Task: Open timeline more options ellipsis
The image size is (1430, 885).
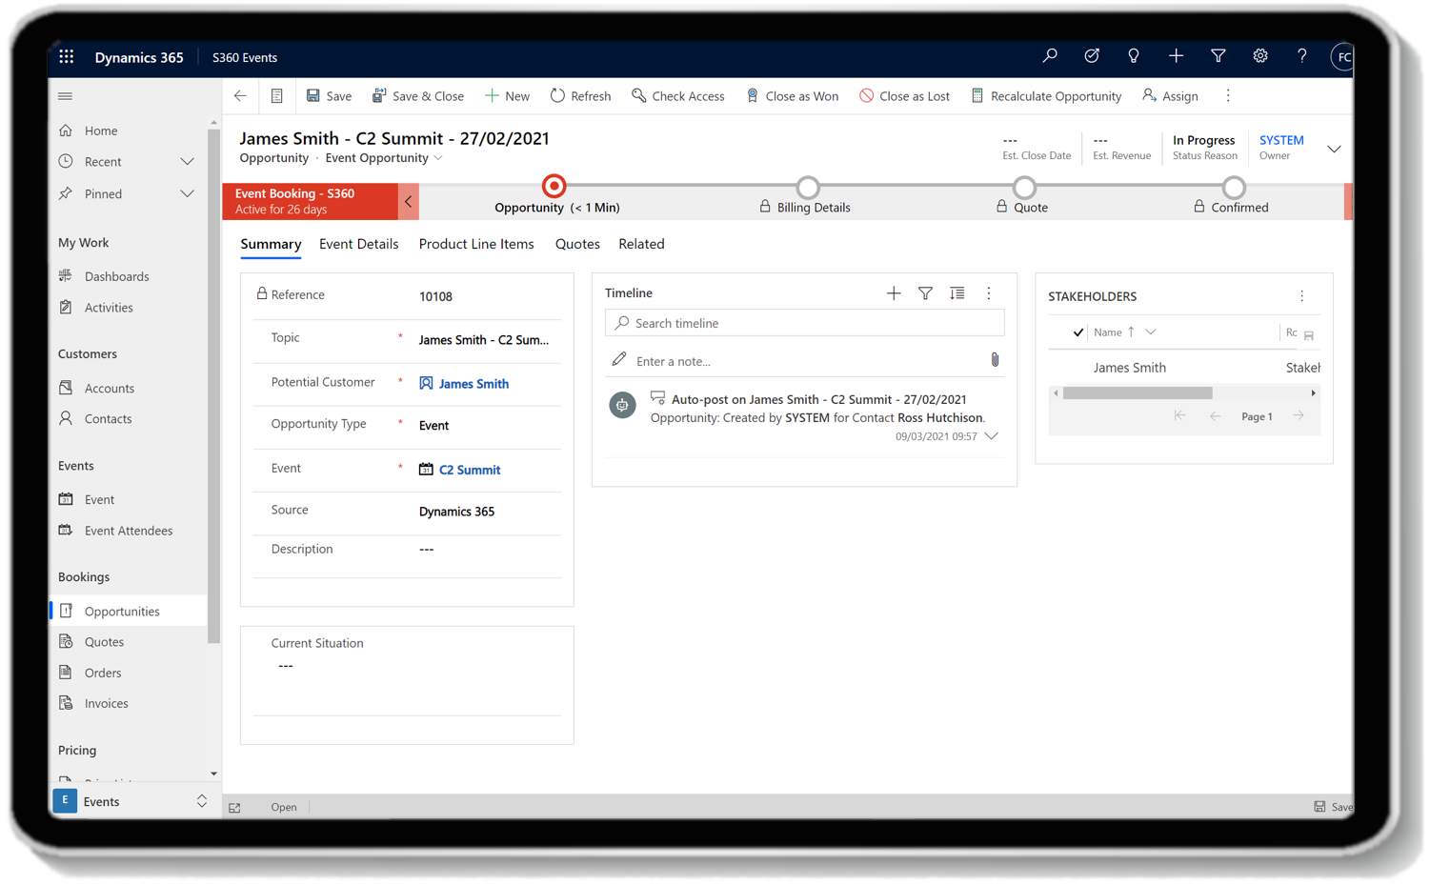Action: tap(988, 293)
